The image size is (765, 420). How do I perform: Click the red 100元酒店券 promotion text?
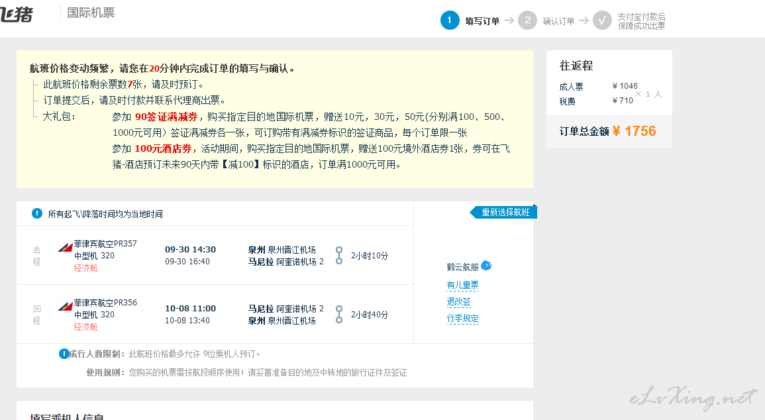click(163, 148)
